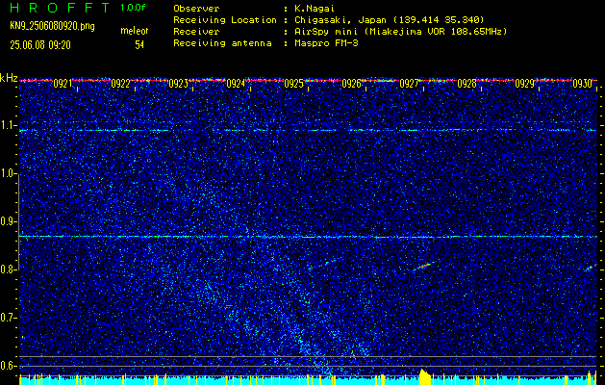Click the 1.1 frequency axis label

pyautogui.click(x=9, y=125)
